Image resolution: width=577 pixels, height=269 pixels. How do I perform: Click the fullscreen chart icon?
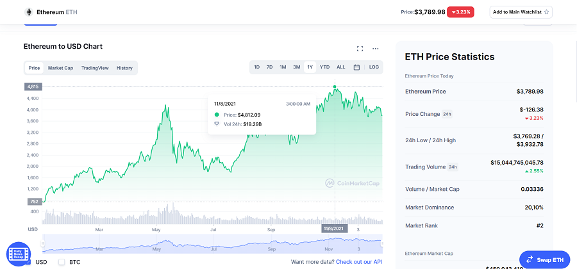(x=360, y=49)
